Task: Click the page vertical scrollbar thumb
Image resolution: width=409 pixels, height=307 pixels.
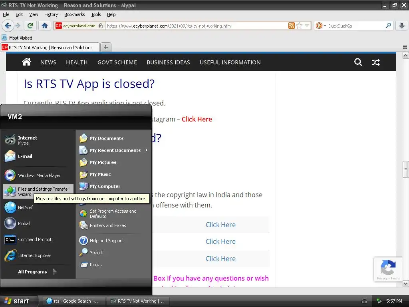Action: pos(405,169)
